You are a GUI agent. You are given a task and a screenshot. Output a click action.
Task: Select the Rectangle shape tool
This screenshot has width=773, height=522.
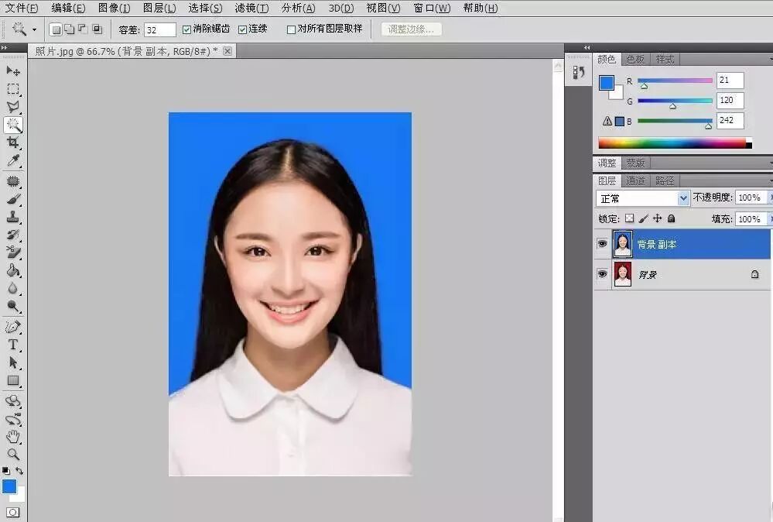point(13,380)
